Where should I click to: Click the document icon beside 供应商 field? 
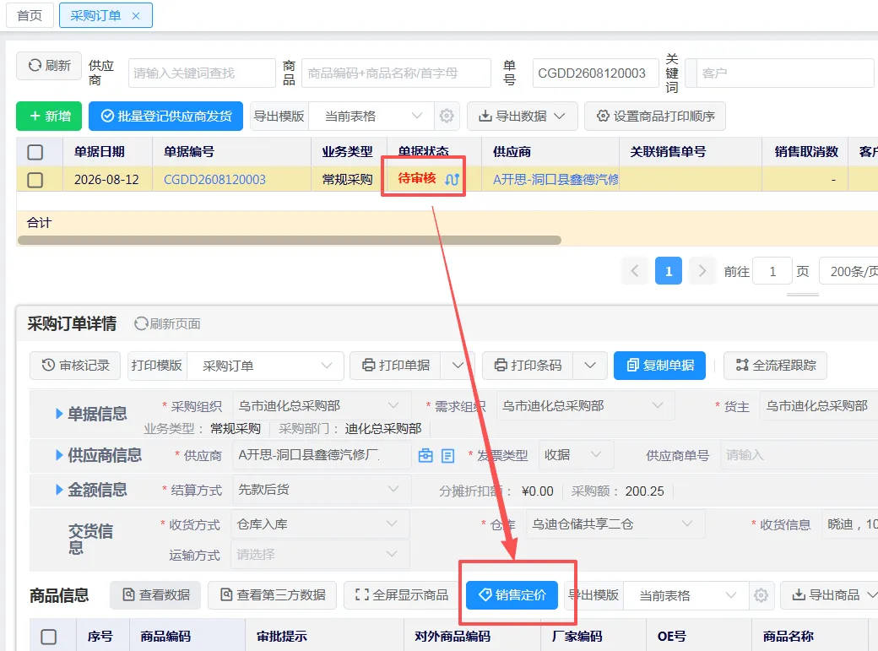[448, 455]
